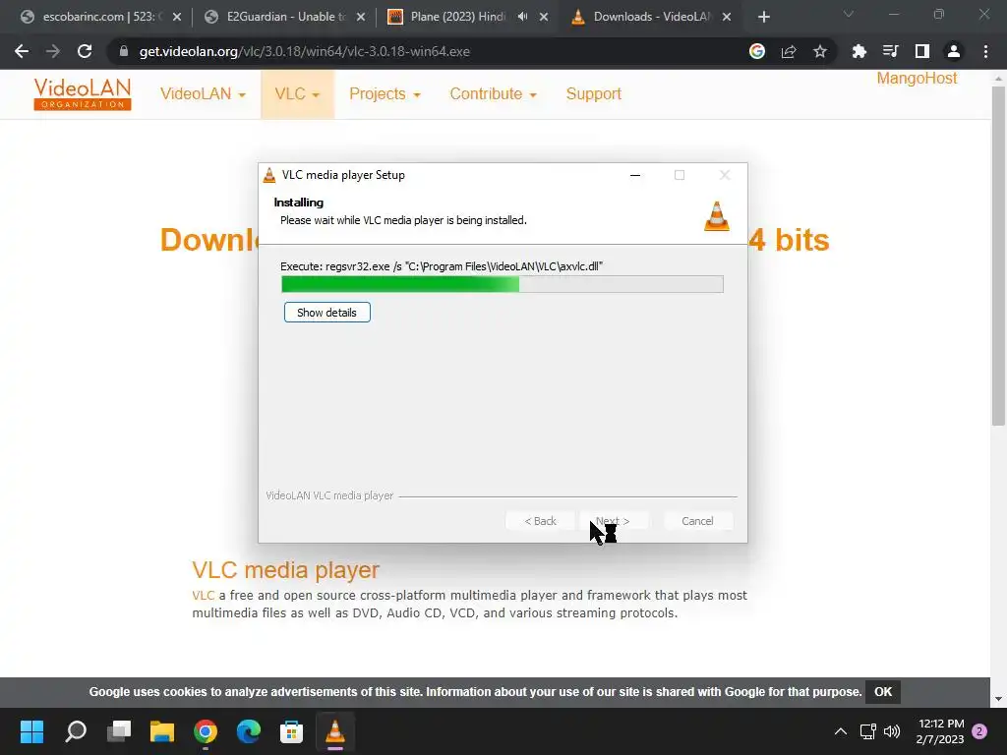Click the VLC installer taskbar icon
The image size is (1007, 755).
[x=335, y=731]
